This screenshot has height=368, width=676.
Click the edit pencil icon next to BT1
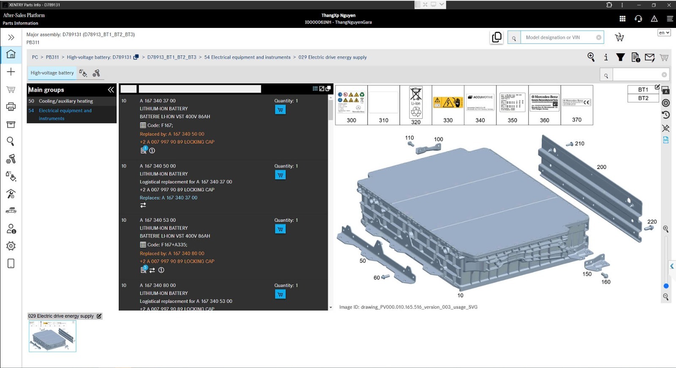pos(657,87)
